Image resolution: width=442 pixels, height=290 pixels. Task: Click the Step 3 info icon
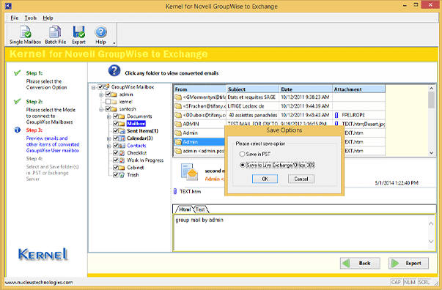(17, 130)
